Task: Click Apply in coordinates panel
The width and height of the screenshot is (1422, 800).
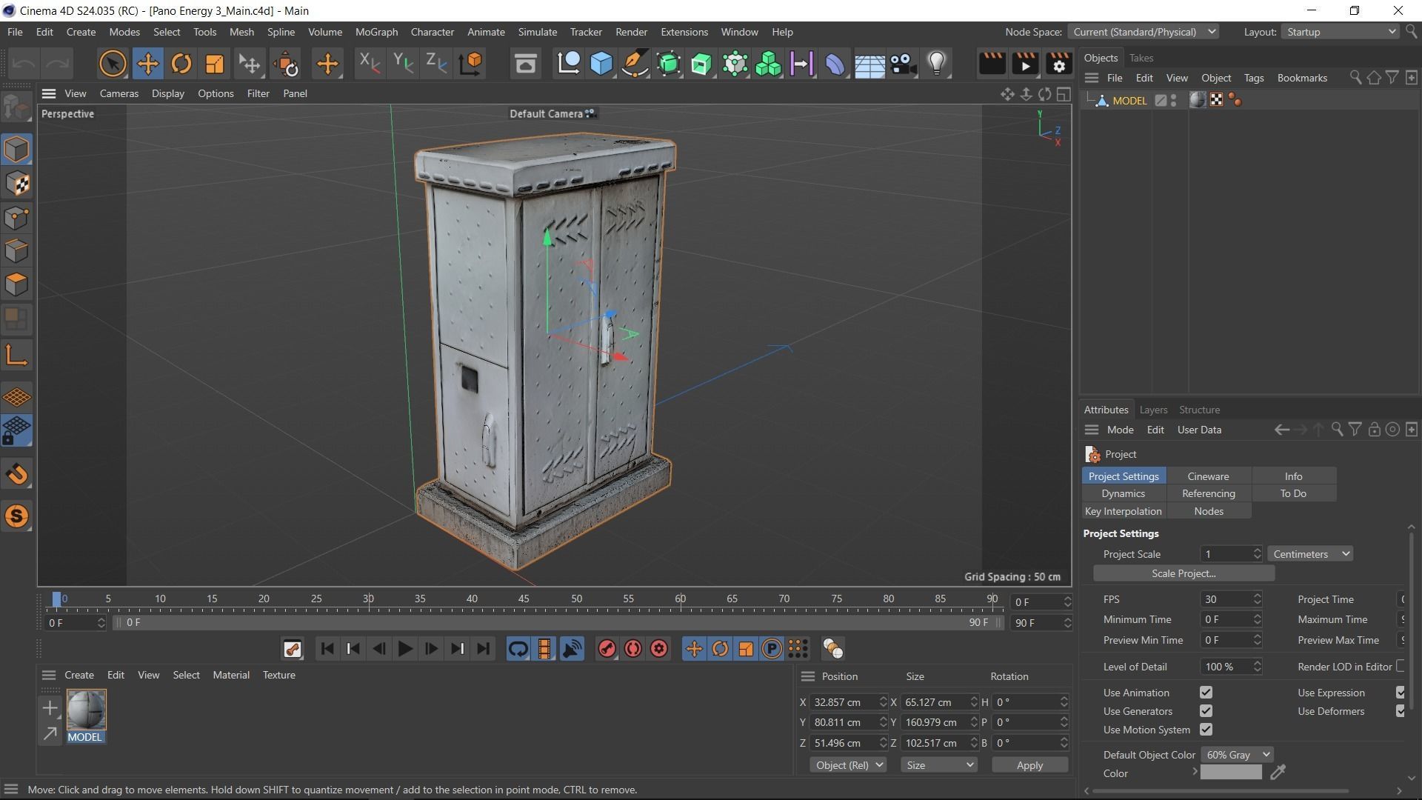Action: tap(1029, 765)
